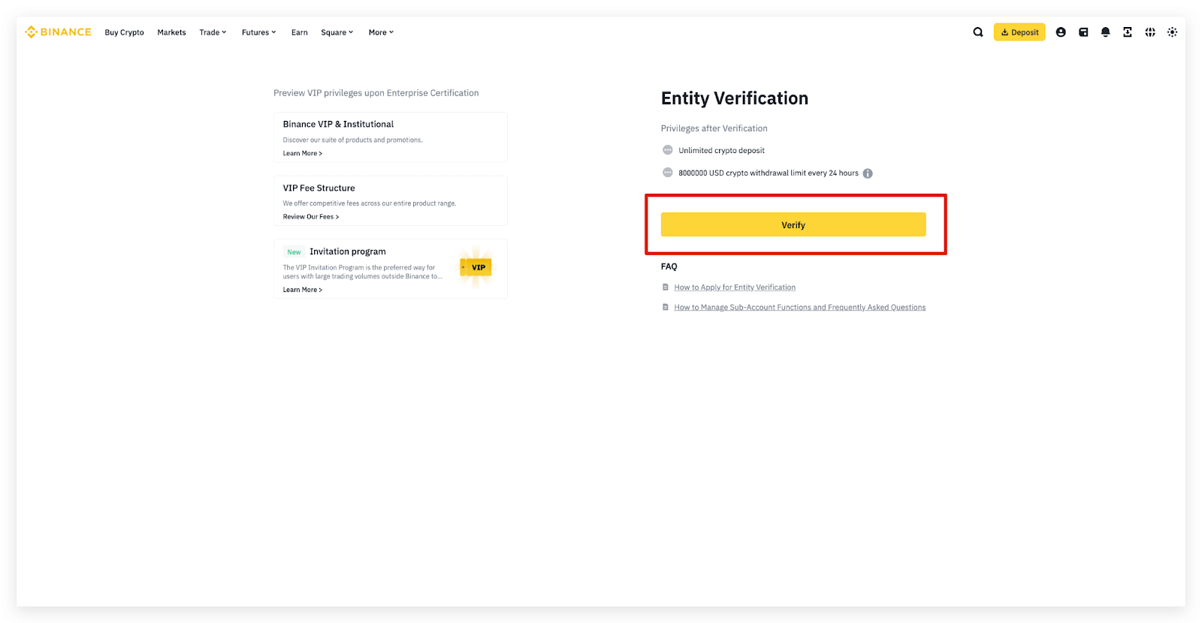Click the VIP badge in Invitation program
1202x623 pixels.
tap(476, 267)
